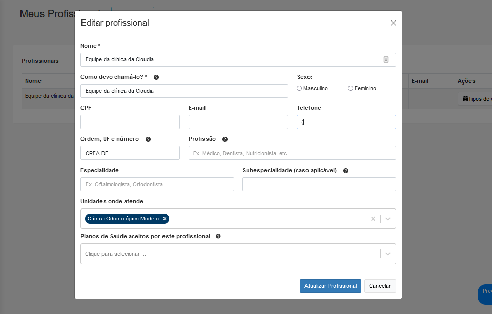Remove Clínica Odontológica Modelo tag
Screen dimensions: 492x314
point(165,219)
